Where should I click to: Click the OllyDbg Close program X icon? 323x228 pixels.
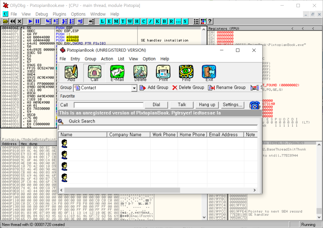[x=20, y=21]
